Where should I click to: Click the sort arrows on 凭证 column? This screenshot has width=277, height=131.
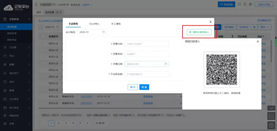263,36
